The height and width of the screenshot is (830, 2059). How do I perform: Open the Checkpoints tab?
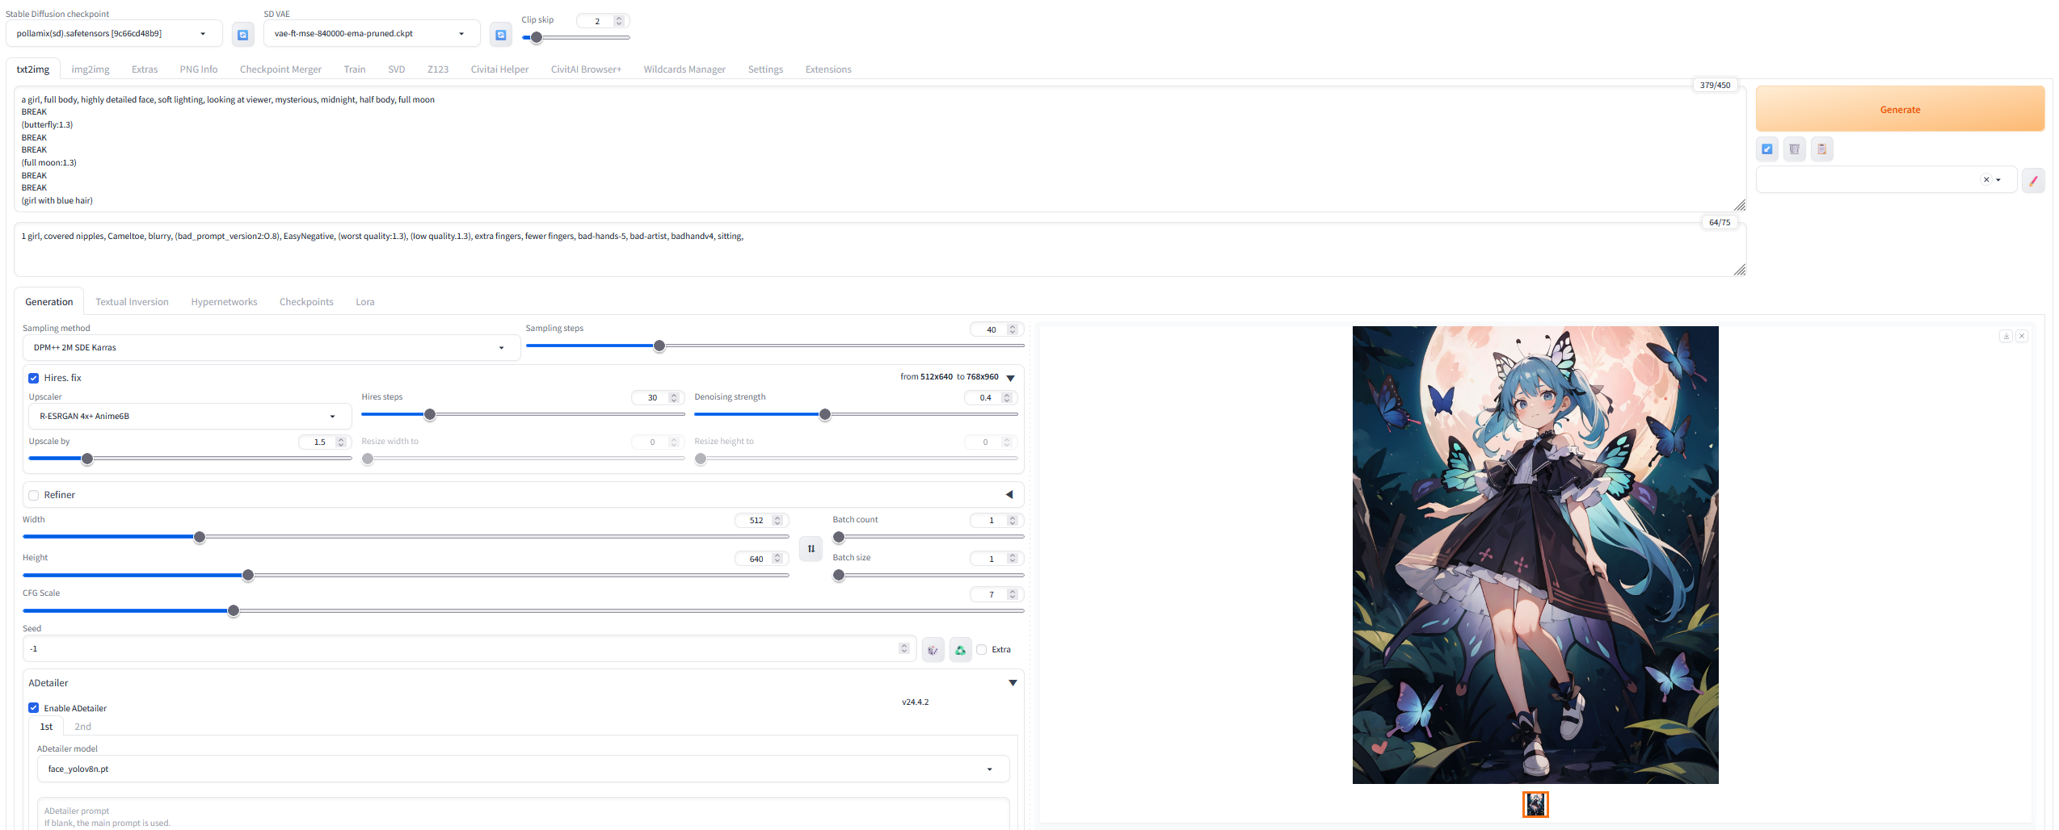click(306, 302)
